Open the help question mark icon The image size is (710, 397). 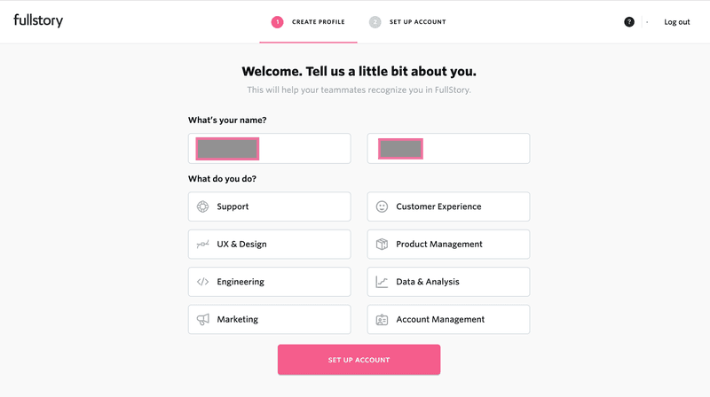tap(629, 21)
